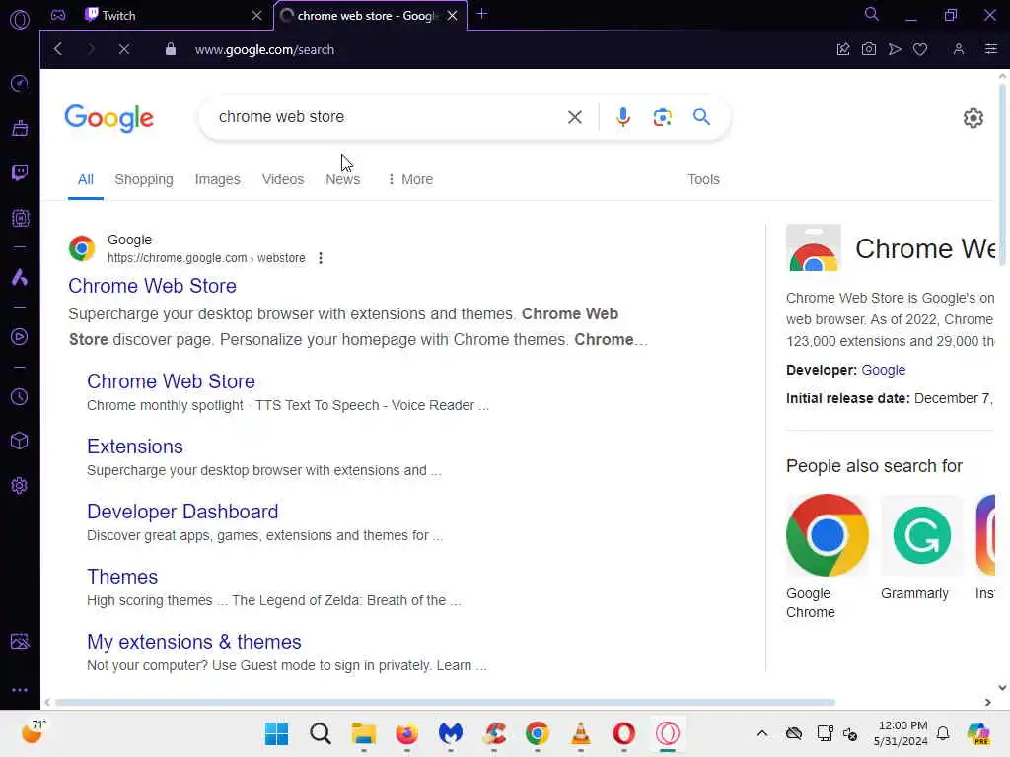Search by image with Google Lens icon
This screenshot has height=757, width=1010.
pyautogui.click(x=662, y=117)
